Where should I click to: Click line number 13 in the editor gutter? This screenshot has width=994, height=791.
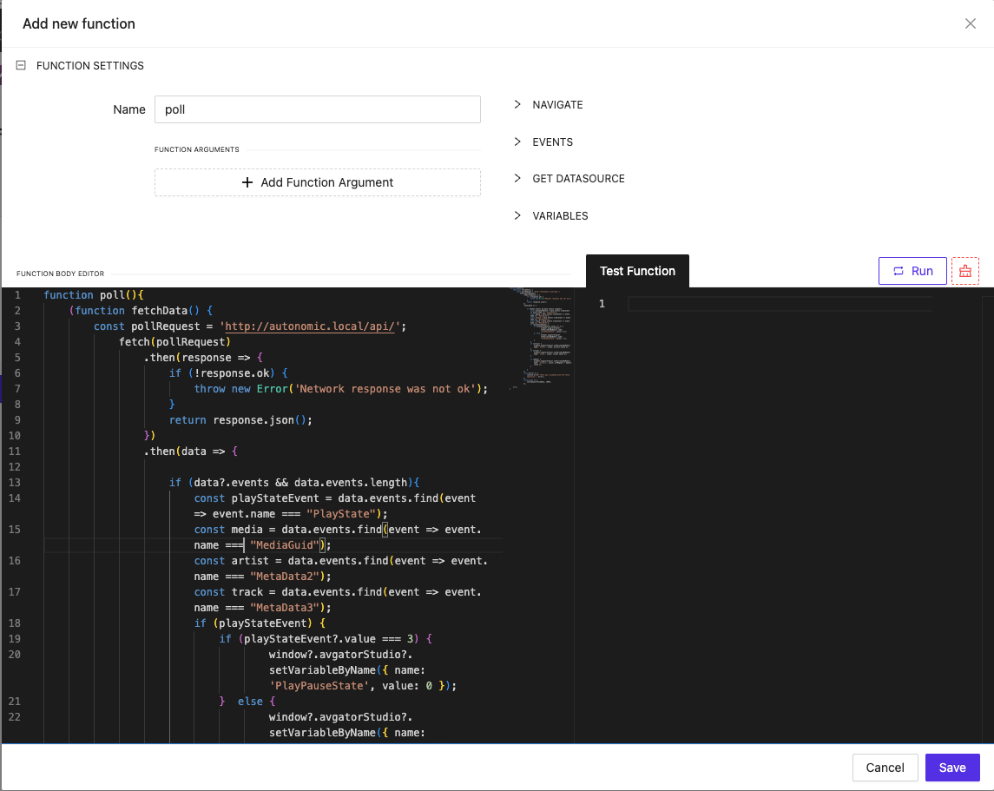(16, 483)
